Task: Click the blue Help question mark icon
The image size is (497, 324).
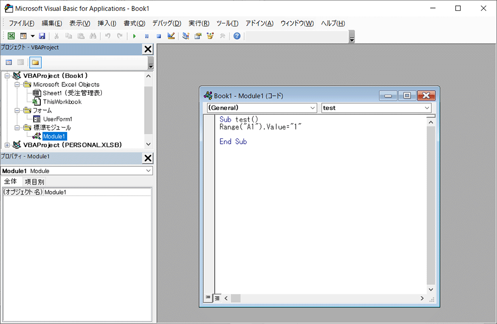Action: click(237, 36)
